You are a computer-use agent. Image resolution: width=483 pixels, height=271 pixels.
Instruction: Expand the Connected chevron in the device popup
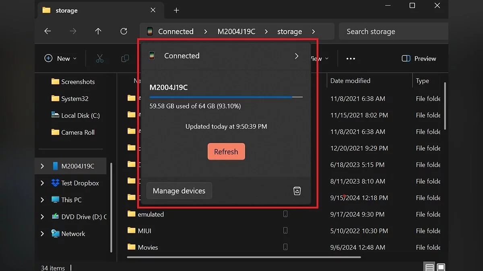click(x=297, y=56)
